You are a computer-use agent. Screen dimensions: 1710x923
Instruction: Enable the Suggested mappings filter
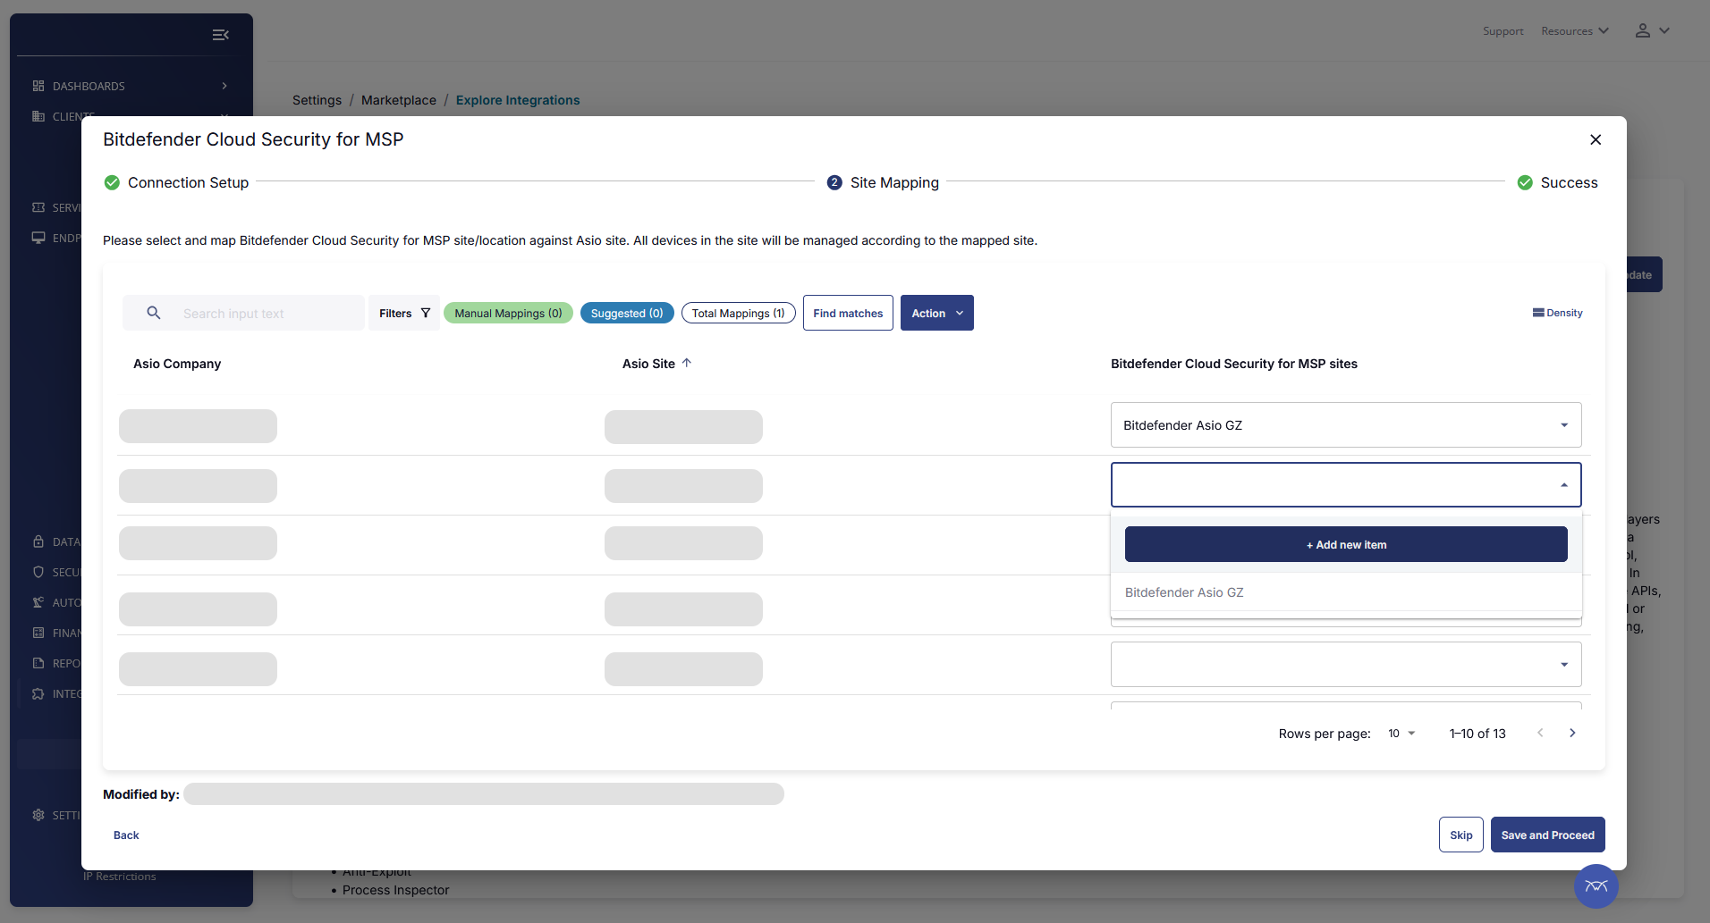[627, 313]
